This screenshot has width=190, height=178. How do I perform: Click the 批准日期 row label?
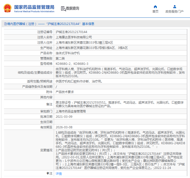pyautogui.click(x=46, y=117)
